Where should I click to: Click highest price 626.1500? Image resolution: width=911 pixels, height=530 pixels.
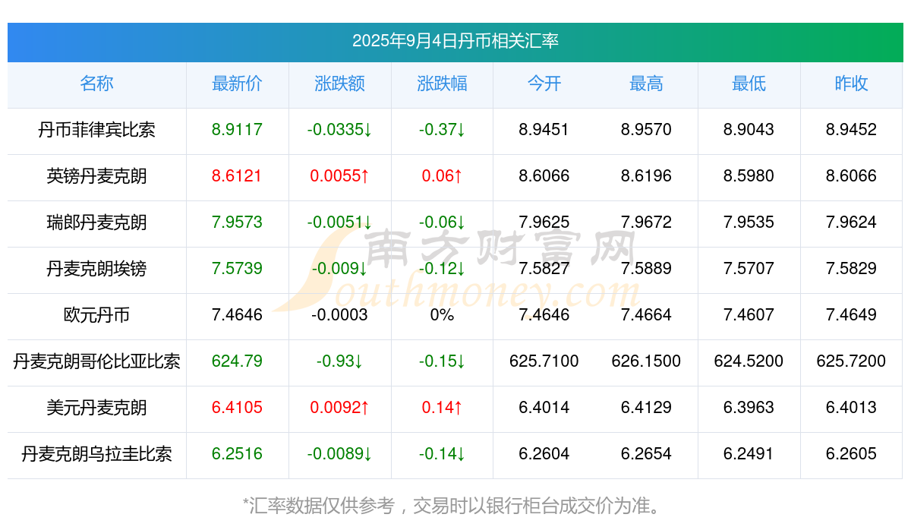point(647,361)
